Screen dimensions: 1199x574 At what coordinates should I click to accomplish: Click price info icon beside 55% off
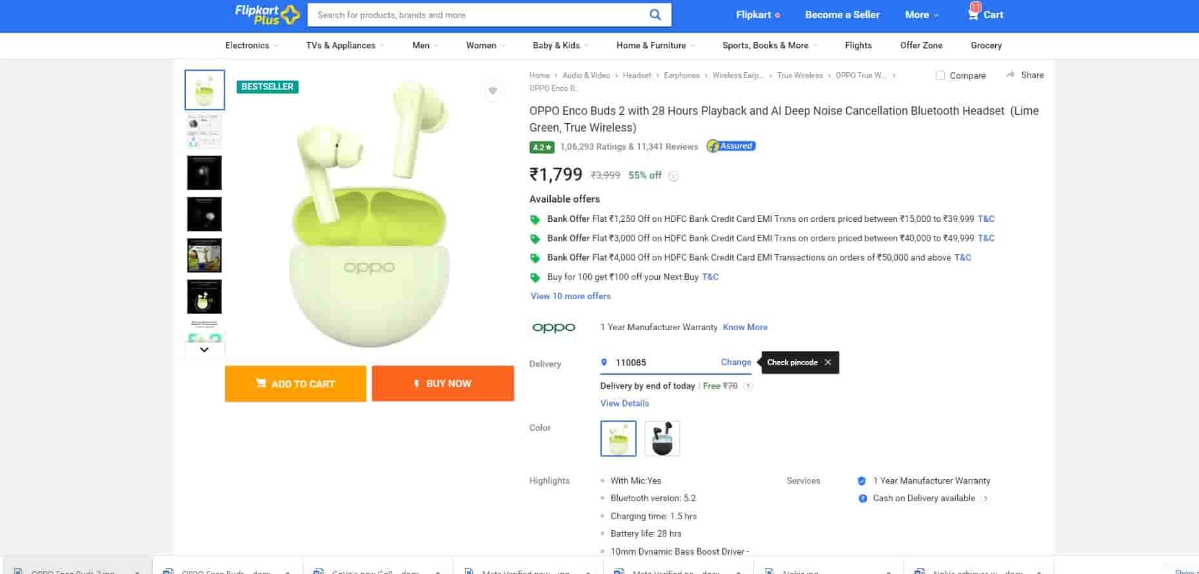[673, 176]
